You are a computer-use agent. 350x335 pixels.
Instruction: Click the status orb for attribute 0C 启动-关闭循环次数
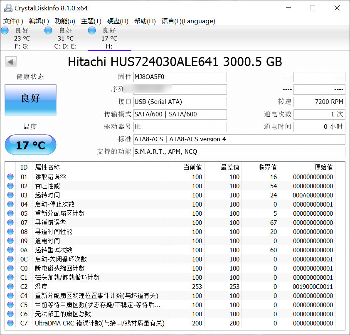(10, 259)
